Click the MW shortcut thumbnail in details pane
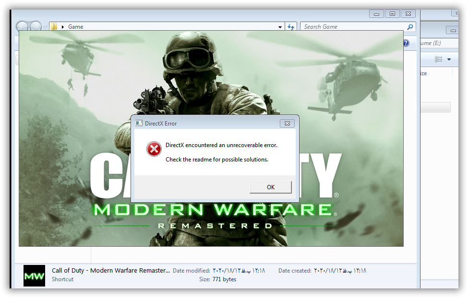Viewport: 468px width, 298px height. (35, 275)
